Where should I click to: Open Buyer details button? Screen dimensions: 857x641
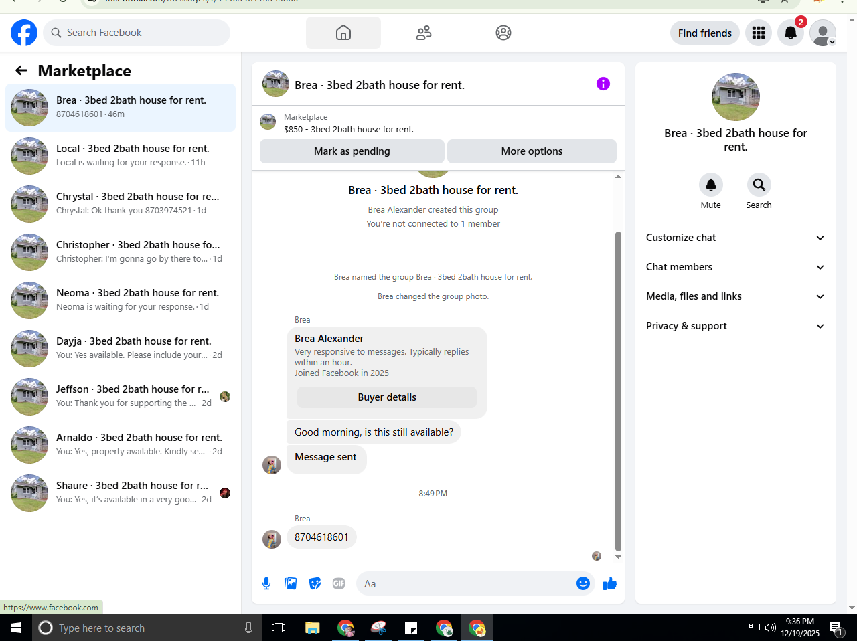(387, 397)
